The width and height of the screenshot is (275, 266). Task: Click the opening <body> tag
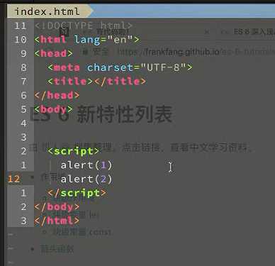[53, 109]
